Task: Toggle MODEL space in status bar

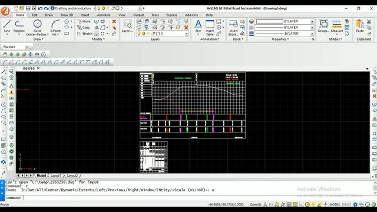Action: 335,204
